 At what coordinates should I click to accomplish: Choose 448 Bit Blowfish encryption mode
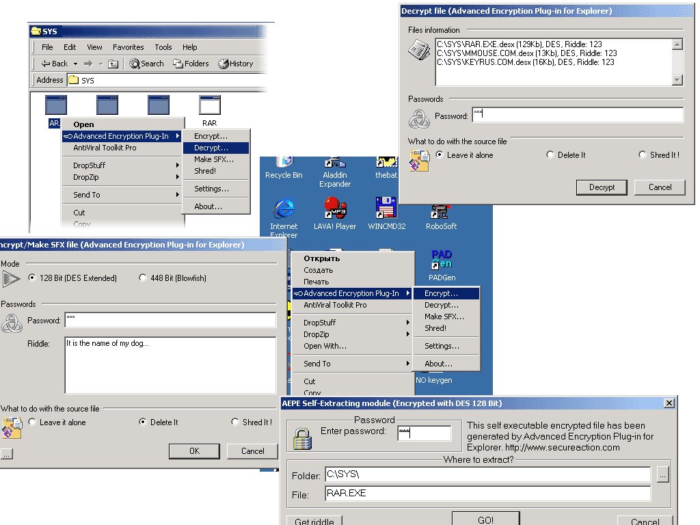click(143, 278)
